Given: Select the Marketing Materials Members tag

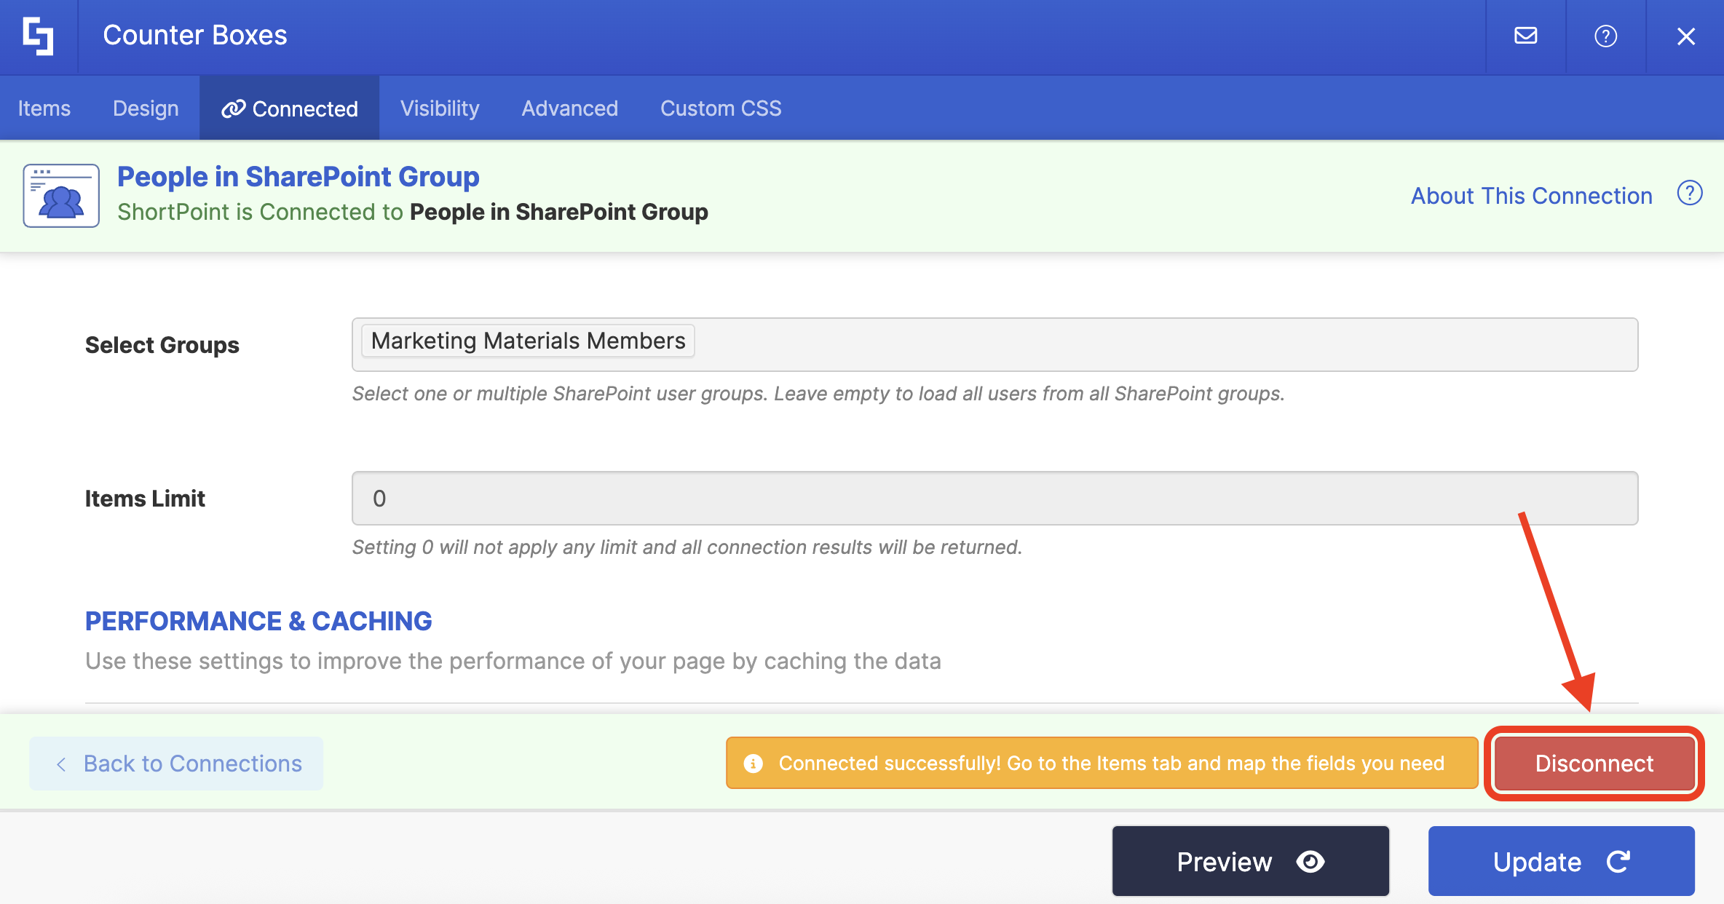Looking at the screenshot, I should tap(528, 341).
